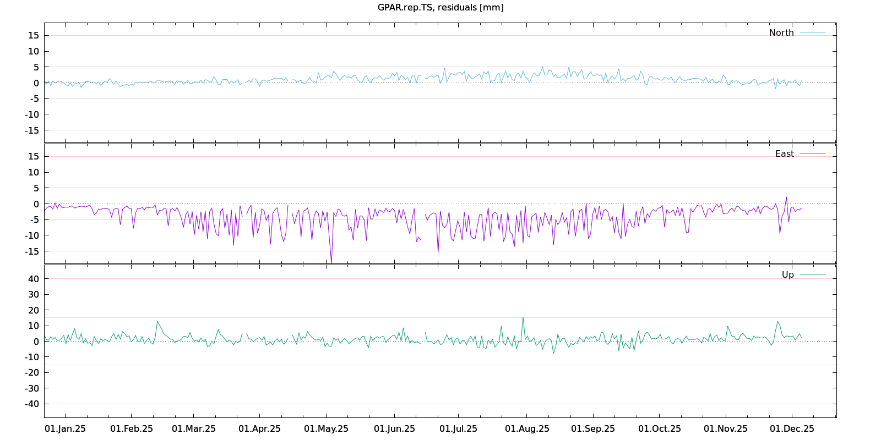Screen dimensions: 881x440
Task: Click the Up legend label
Action: click(x=787, y=274)
